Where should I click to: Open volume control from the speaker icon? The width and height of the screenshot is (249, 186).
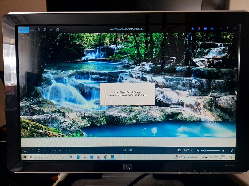(x=213, y=157)
